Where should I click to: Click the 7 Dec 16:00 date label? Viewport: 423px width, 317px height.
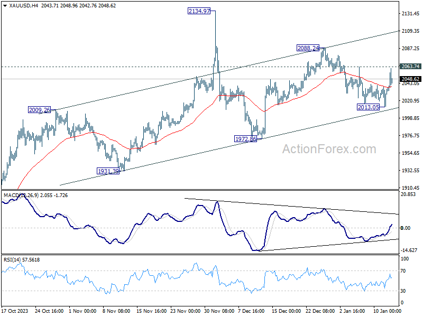point(251,311)
